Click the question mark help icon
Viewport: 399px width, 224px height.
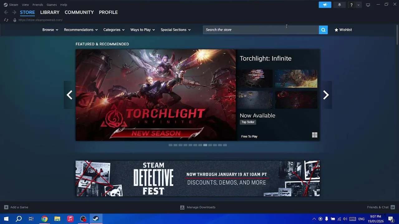tap(351, 5)
